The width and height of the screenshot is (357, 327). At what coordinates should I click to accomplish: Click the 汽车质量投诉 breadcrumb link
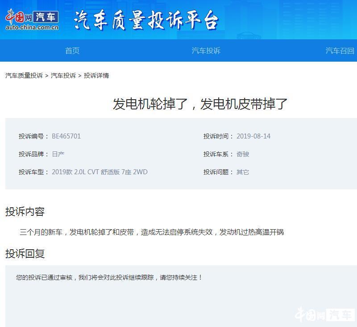[24, 75]
